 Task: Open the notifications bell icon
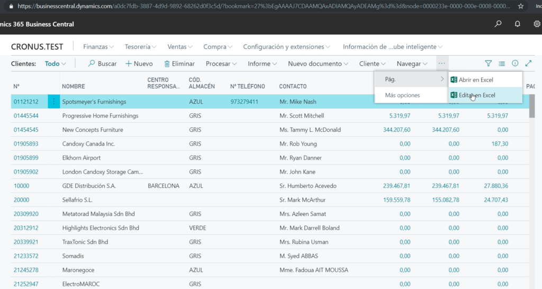(517, 24)
